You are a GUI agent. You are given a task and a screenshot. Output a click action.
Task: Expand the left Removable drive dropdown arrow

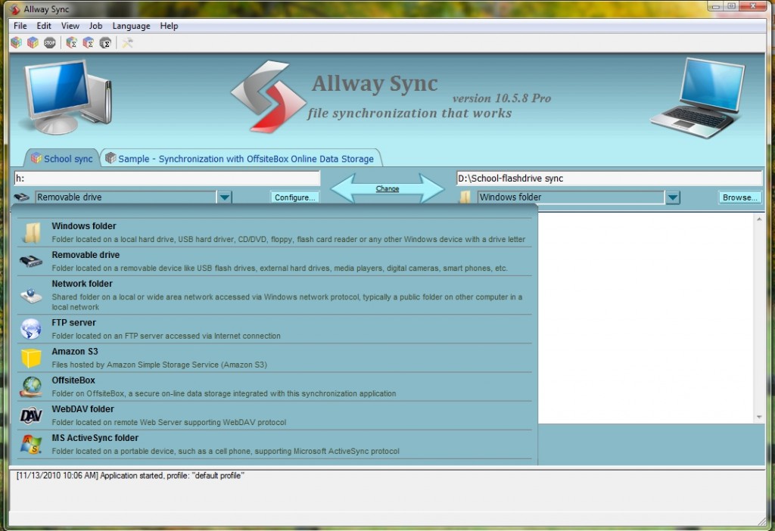224,197
